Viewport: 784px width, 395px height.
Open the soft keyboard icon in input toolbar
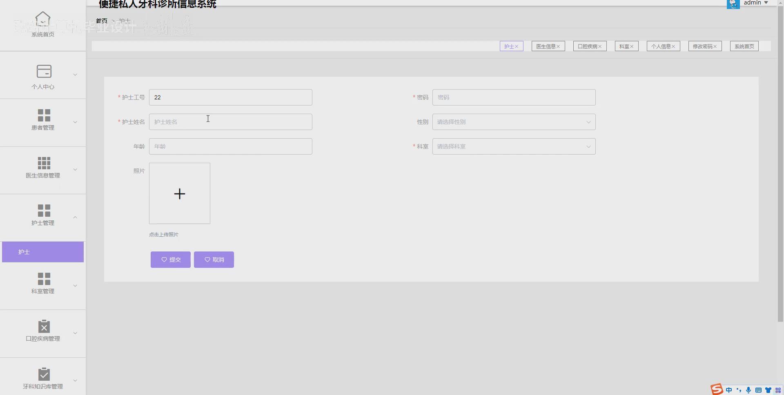point(758,390)
